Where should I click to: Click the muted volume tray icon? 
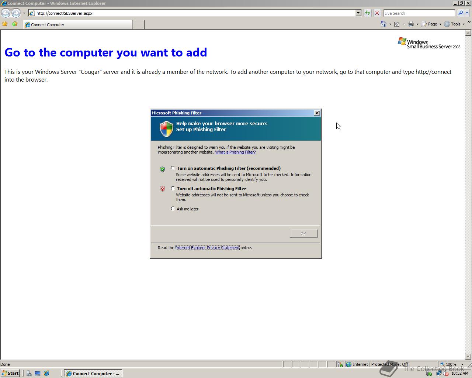(x=445, y=373)
